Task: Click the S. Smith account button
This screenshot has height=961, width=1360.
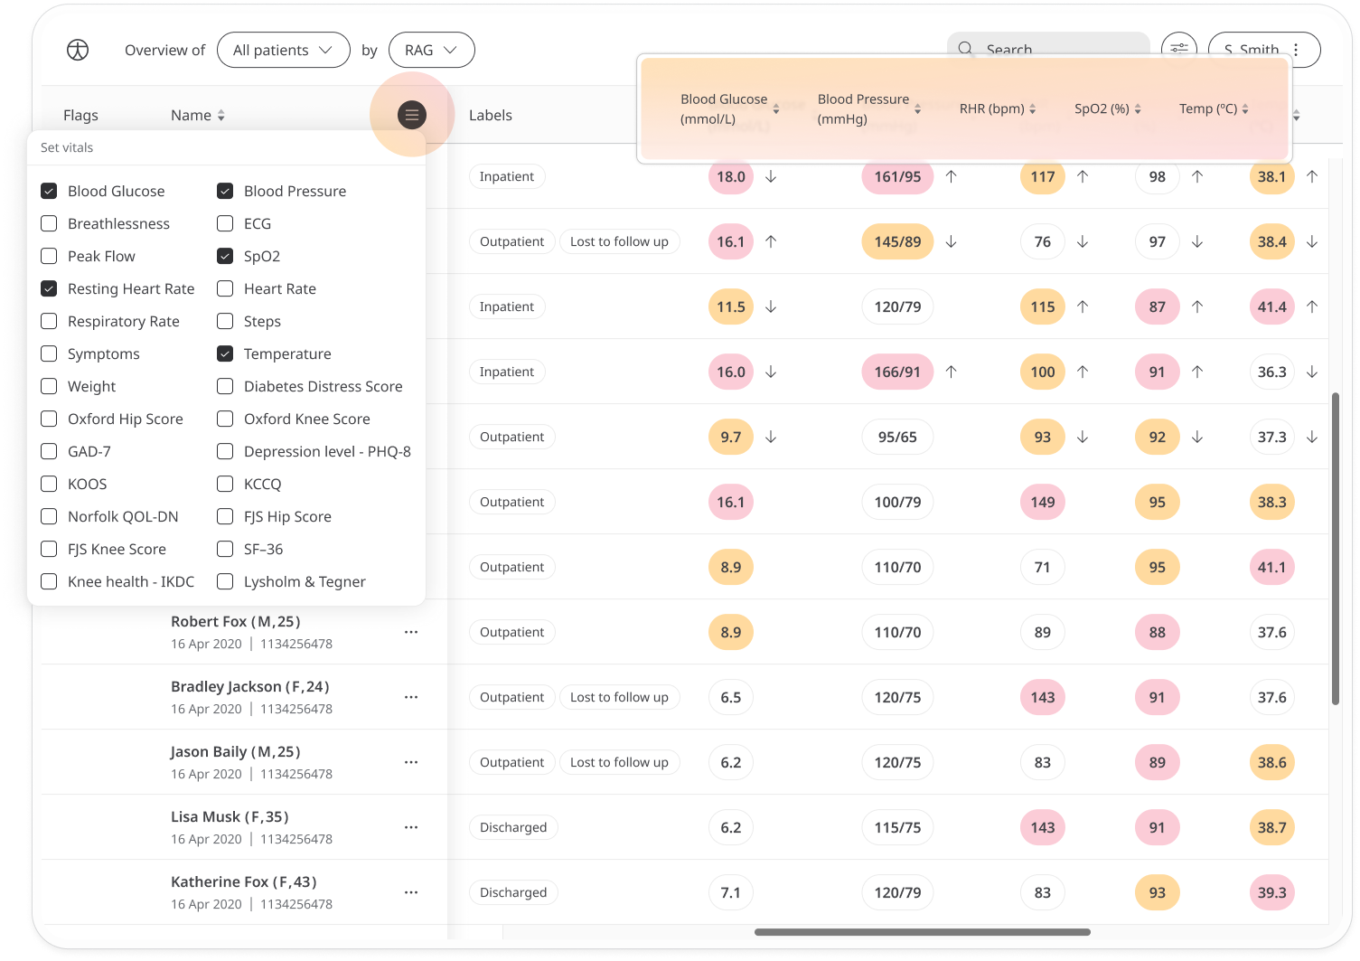Action: tap(1264, 50)
